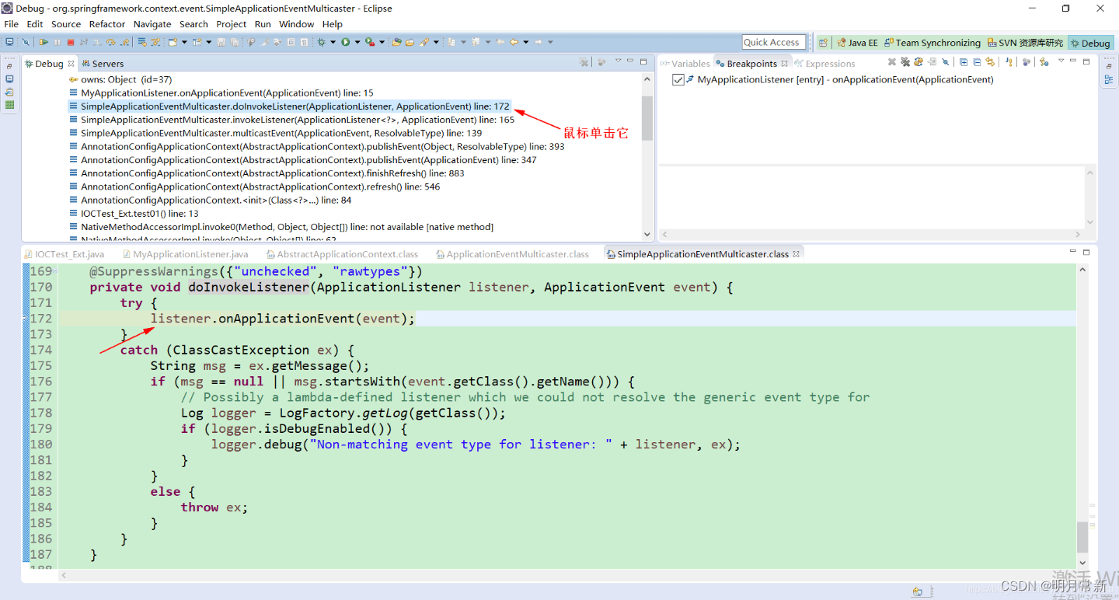Click the Quick Access search field

point(775,42)
